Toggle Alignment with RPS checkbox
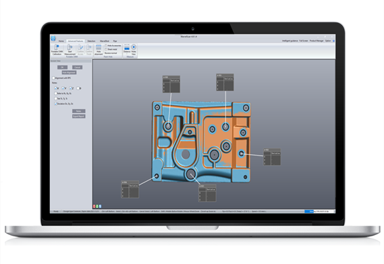The height and width of the screenshot is (264, 384). 53,78
